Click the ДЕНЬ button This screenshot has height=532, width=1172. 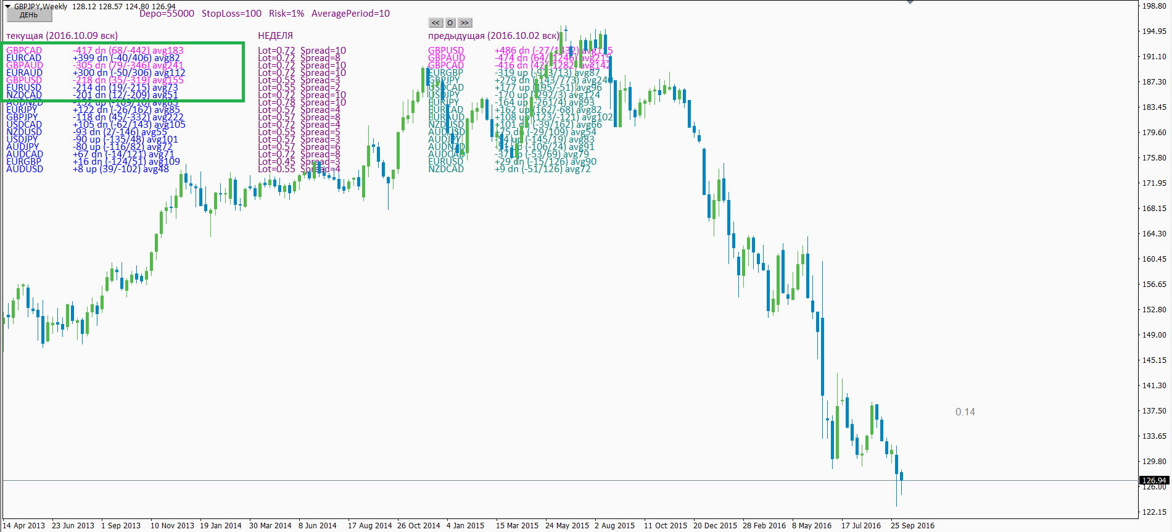[x=28, y=15]
